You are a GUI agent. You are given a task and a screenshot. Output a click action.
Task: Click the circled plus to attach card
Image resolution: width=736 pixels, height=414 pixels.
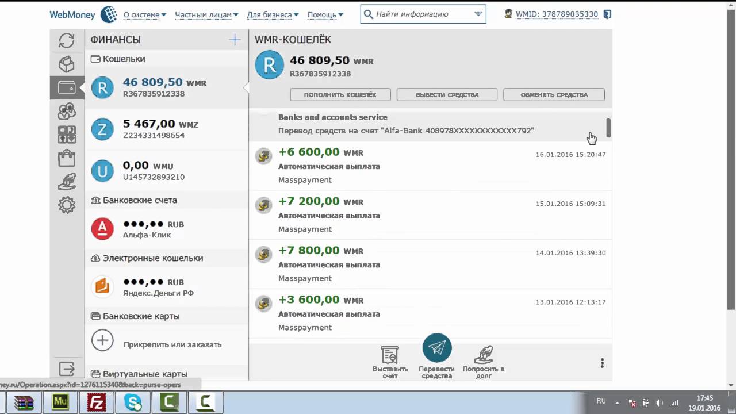(x=102, y=340)
